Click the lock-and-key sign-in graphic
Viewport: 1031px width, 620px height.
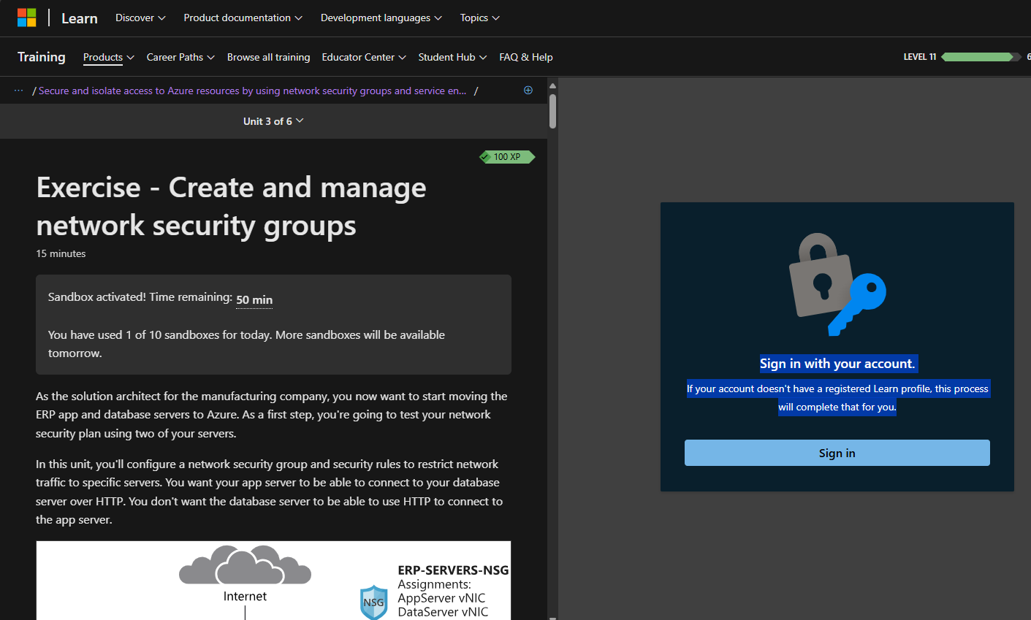point(837,285)
